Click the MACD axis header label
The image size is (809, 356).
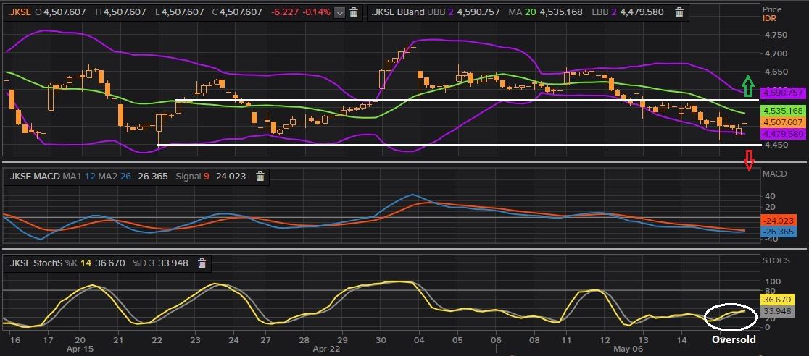click(774, 174)
